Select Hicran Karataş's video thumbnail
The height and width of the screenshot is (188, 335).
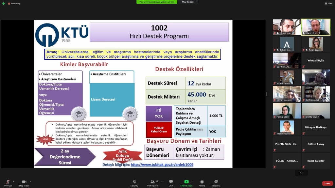click(287, 94)
